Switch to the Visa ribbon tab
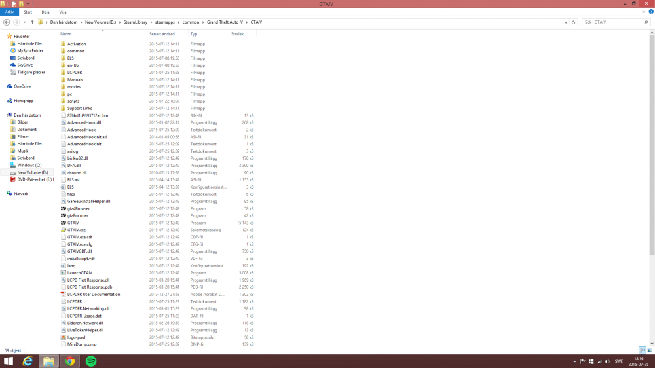This screenshot has height=368, width=655. tap(63, 12)
